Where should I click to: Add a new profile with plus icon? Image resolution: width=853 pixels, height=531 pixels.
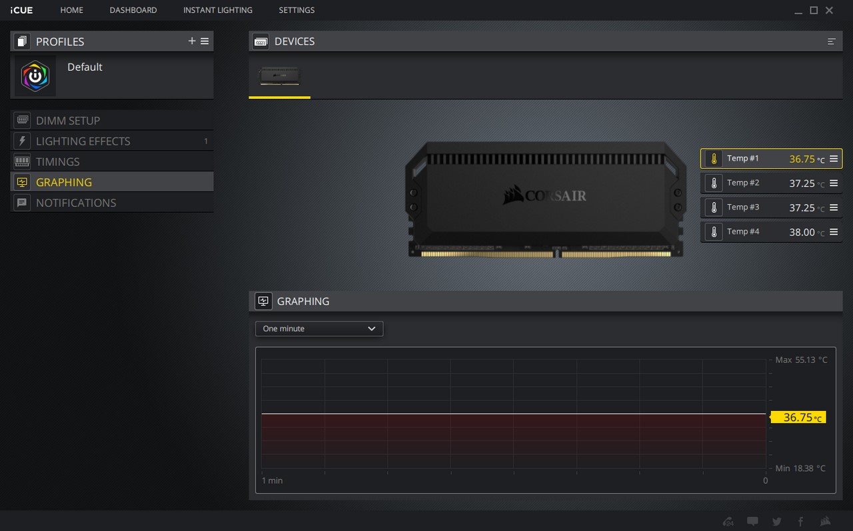coord(192,41)
